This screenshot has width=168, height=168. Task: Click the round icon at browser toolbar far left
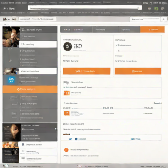pyautogui.click(x=4, y=8)
